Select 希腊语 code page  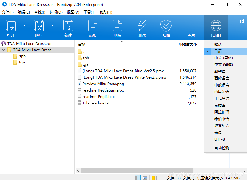pyautogui.click(x=225, y=105)
